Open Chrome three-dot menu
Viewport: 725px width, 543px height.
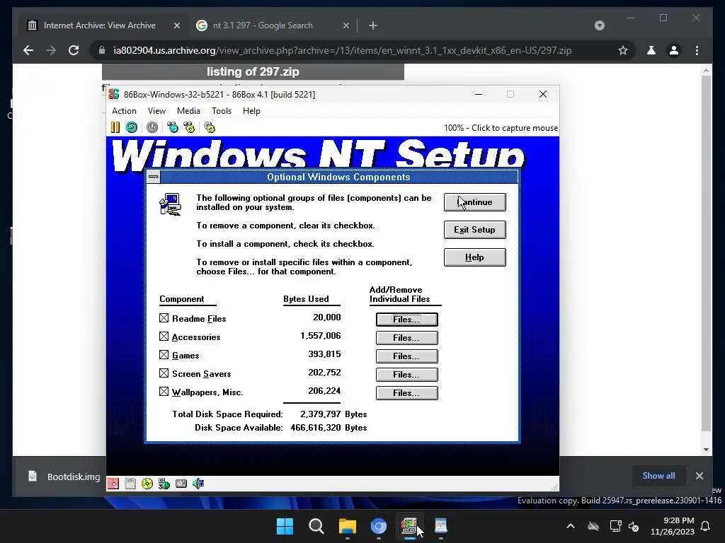pos(697,50)
